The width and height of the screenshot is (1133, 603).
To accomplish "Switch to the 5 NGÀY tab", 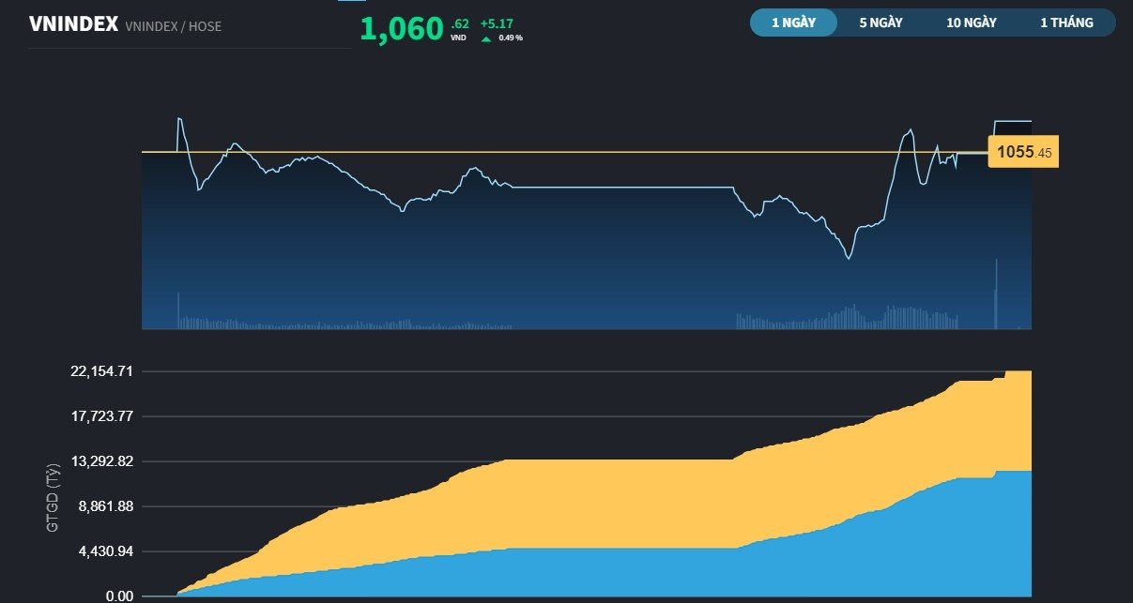I will [880, 23].
